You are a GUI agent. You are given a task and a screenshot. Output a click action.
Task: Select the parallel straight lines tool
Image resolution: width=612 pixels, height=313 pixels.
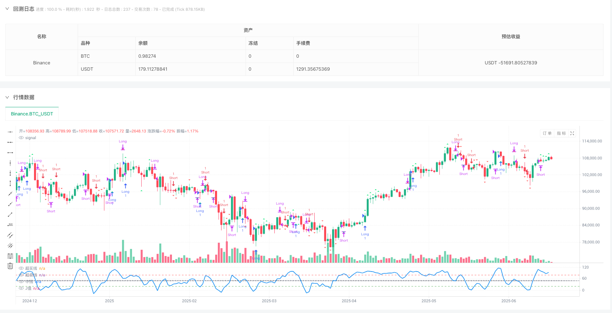10,246
